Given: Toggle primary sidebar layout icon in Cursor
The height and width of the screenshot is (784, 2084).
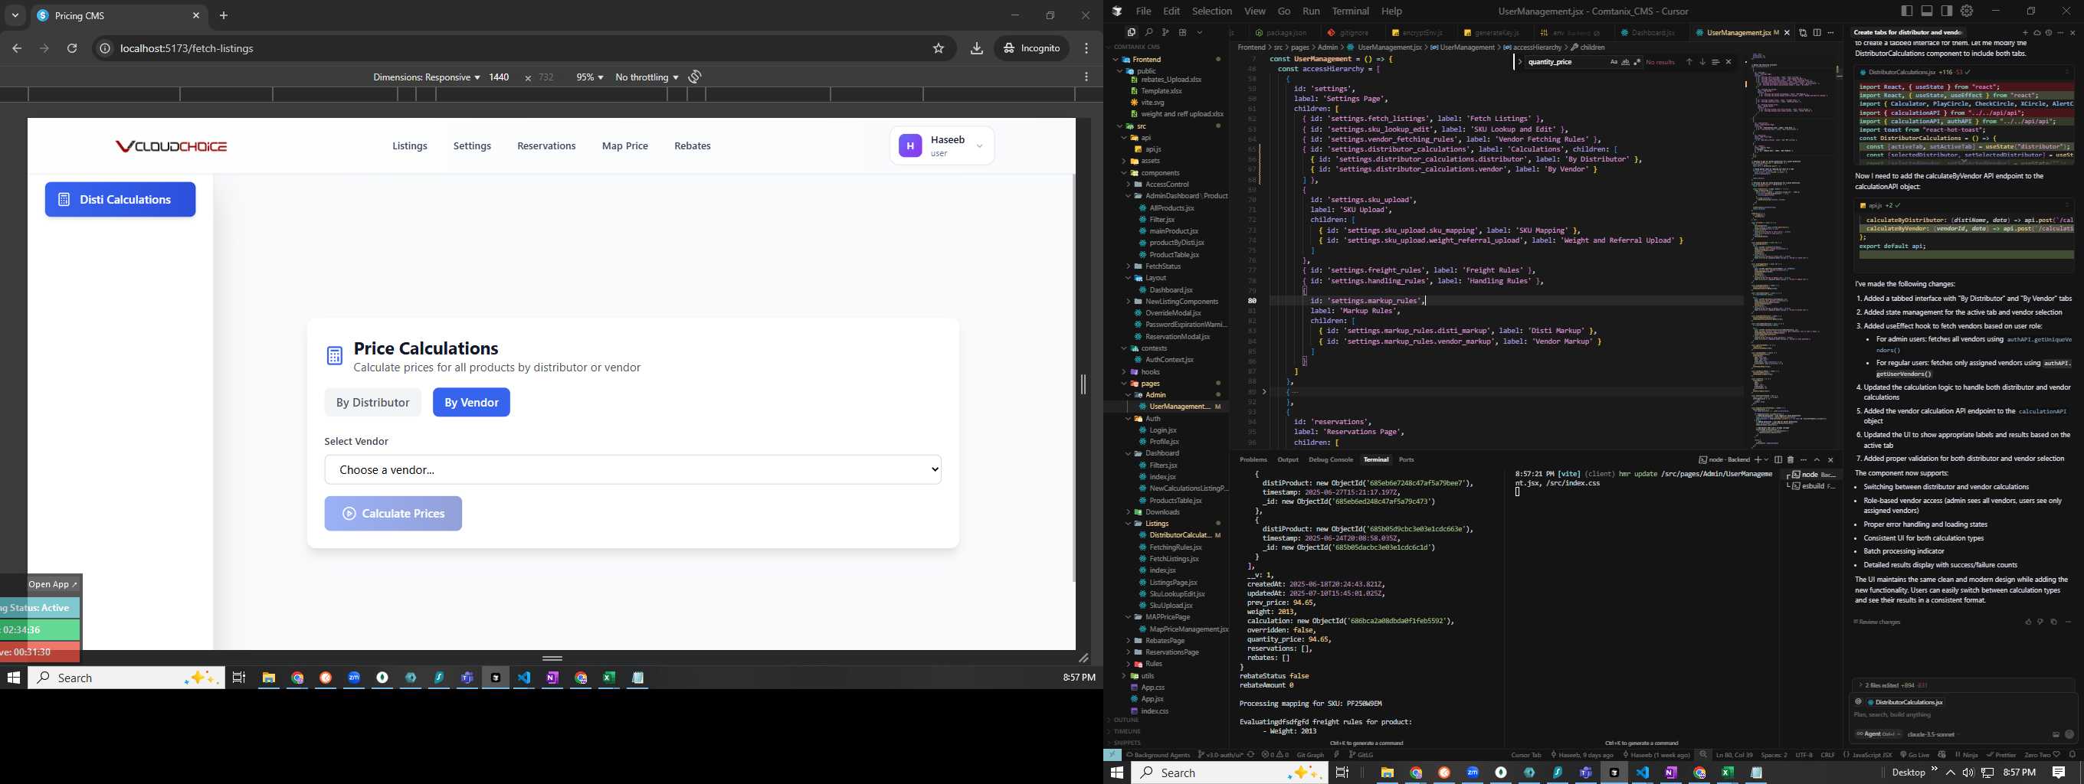Looking at the screenshot, I should tap(1907, 11).
